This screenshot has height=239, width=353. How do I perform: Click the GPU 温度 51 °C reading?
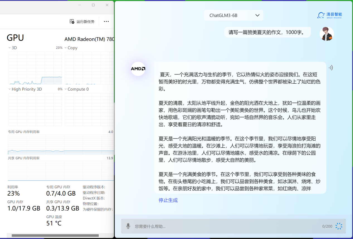click(x=54, y=223)
